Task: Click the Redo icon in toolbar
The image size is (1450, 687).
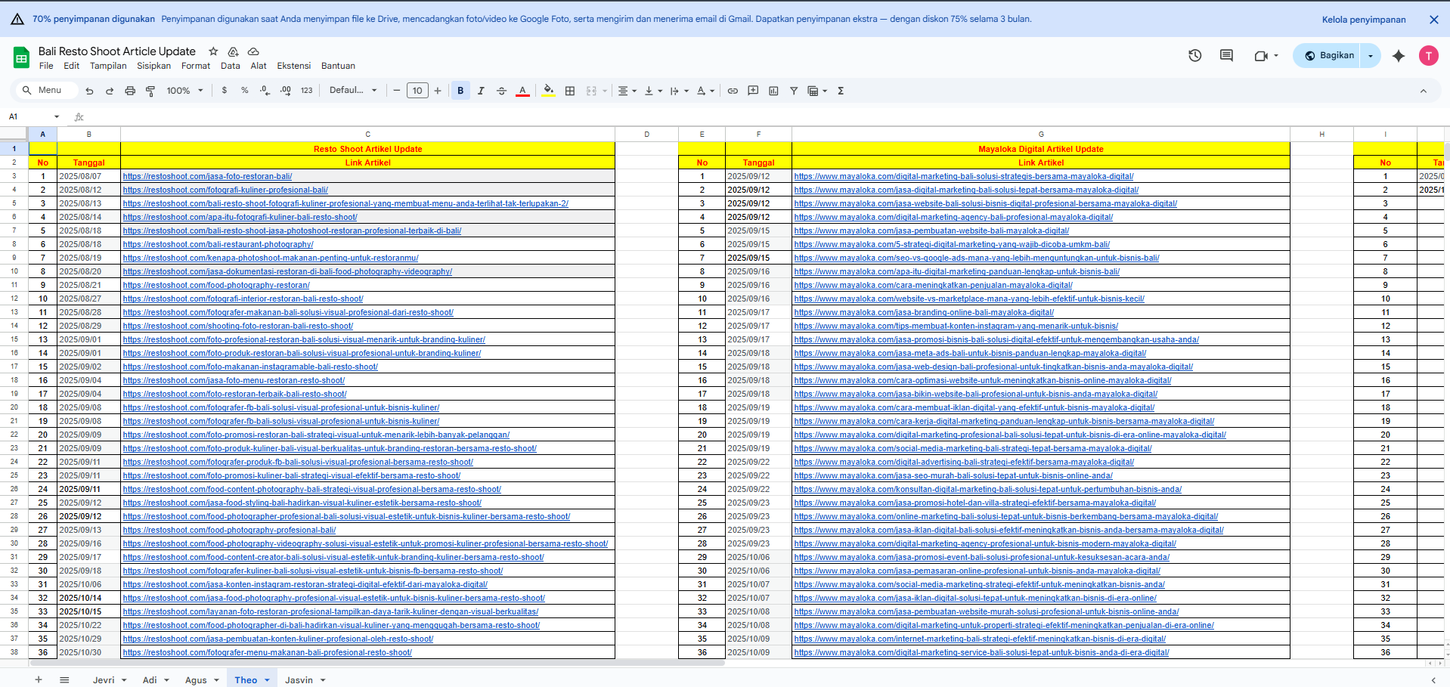Action: (110, 91)
